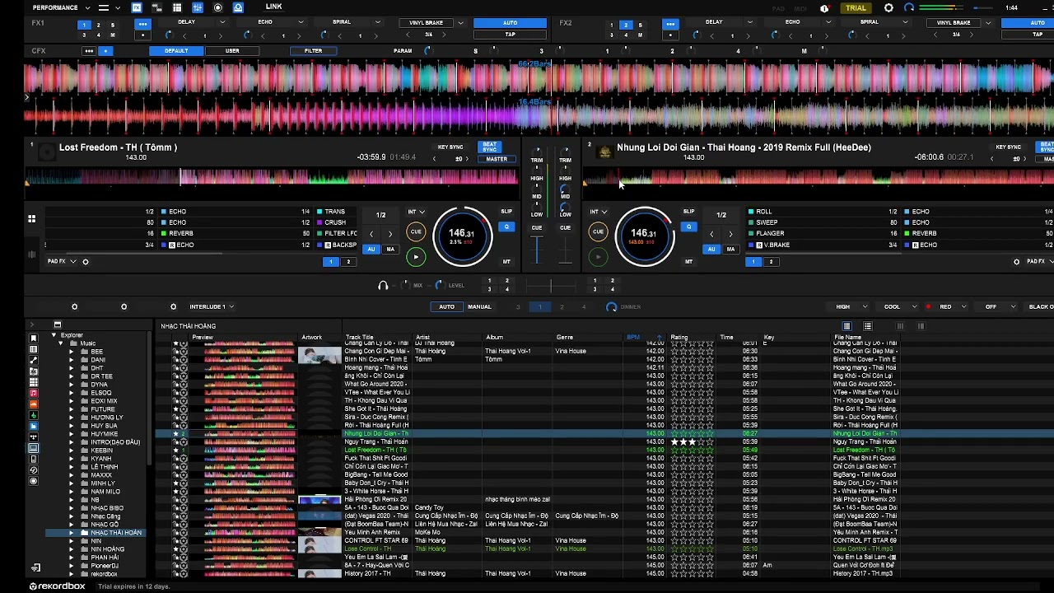Toggle quantize Q button on deck 2
1054x593 pixels.
(688, 226)
